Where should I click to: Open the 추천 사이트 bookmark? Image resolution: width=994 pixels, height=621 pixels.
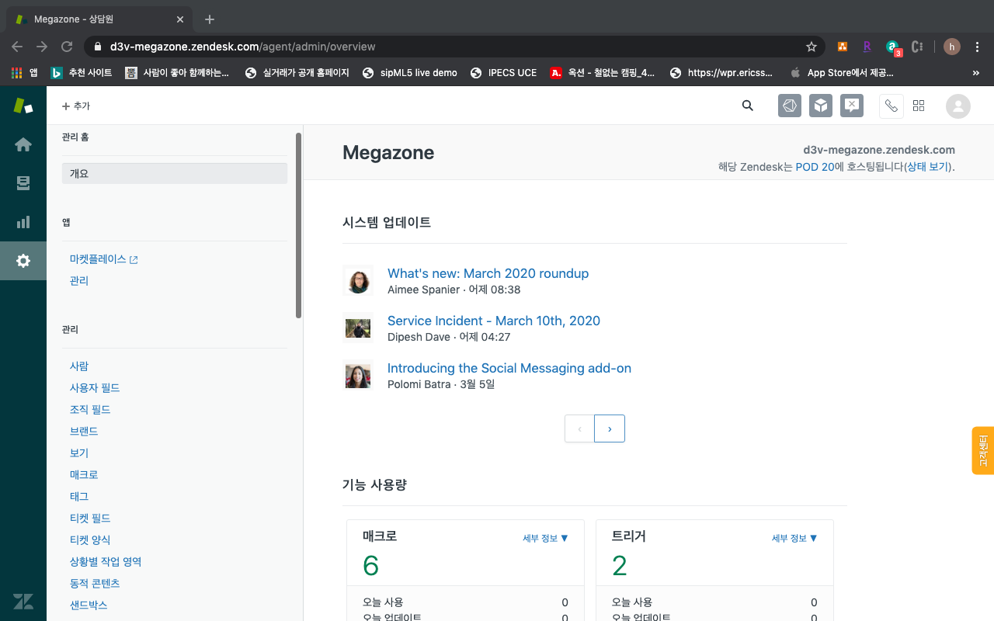tap(82, 72)
